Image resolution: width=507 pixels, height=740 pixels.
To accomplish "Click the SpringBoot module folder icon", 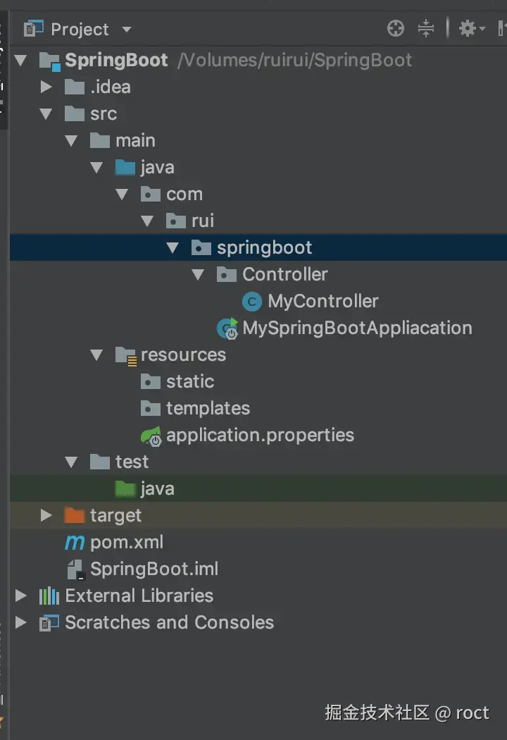I will pyautogui.click(x=49, y=61).
